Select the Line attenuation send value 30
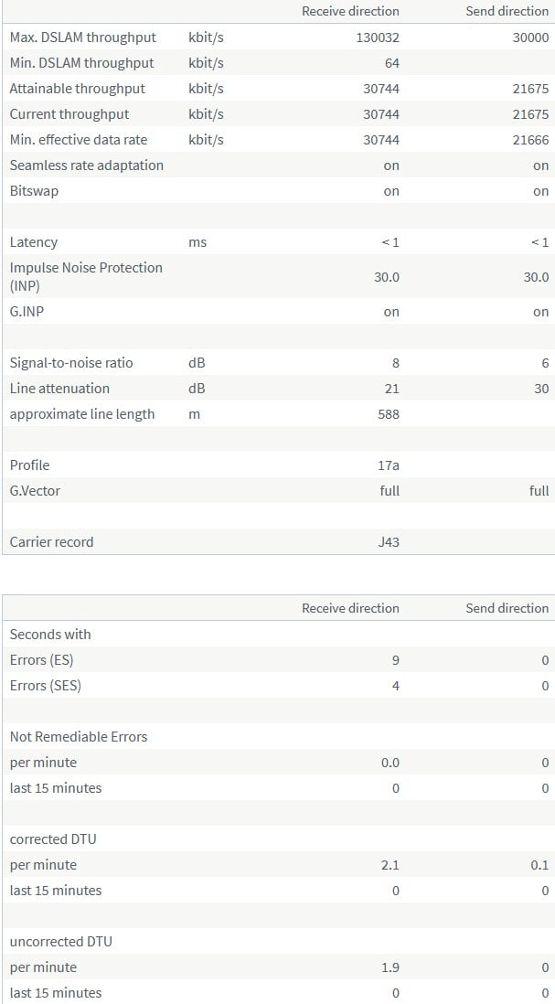The width and height of the screenshot is (555, 1004). tap(541, 390)
